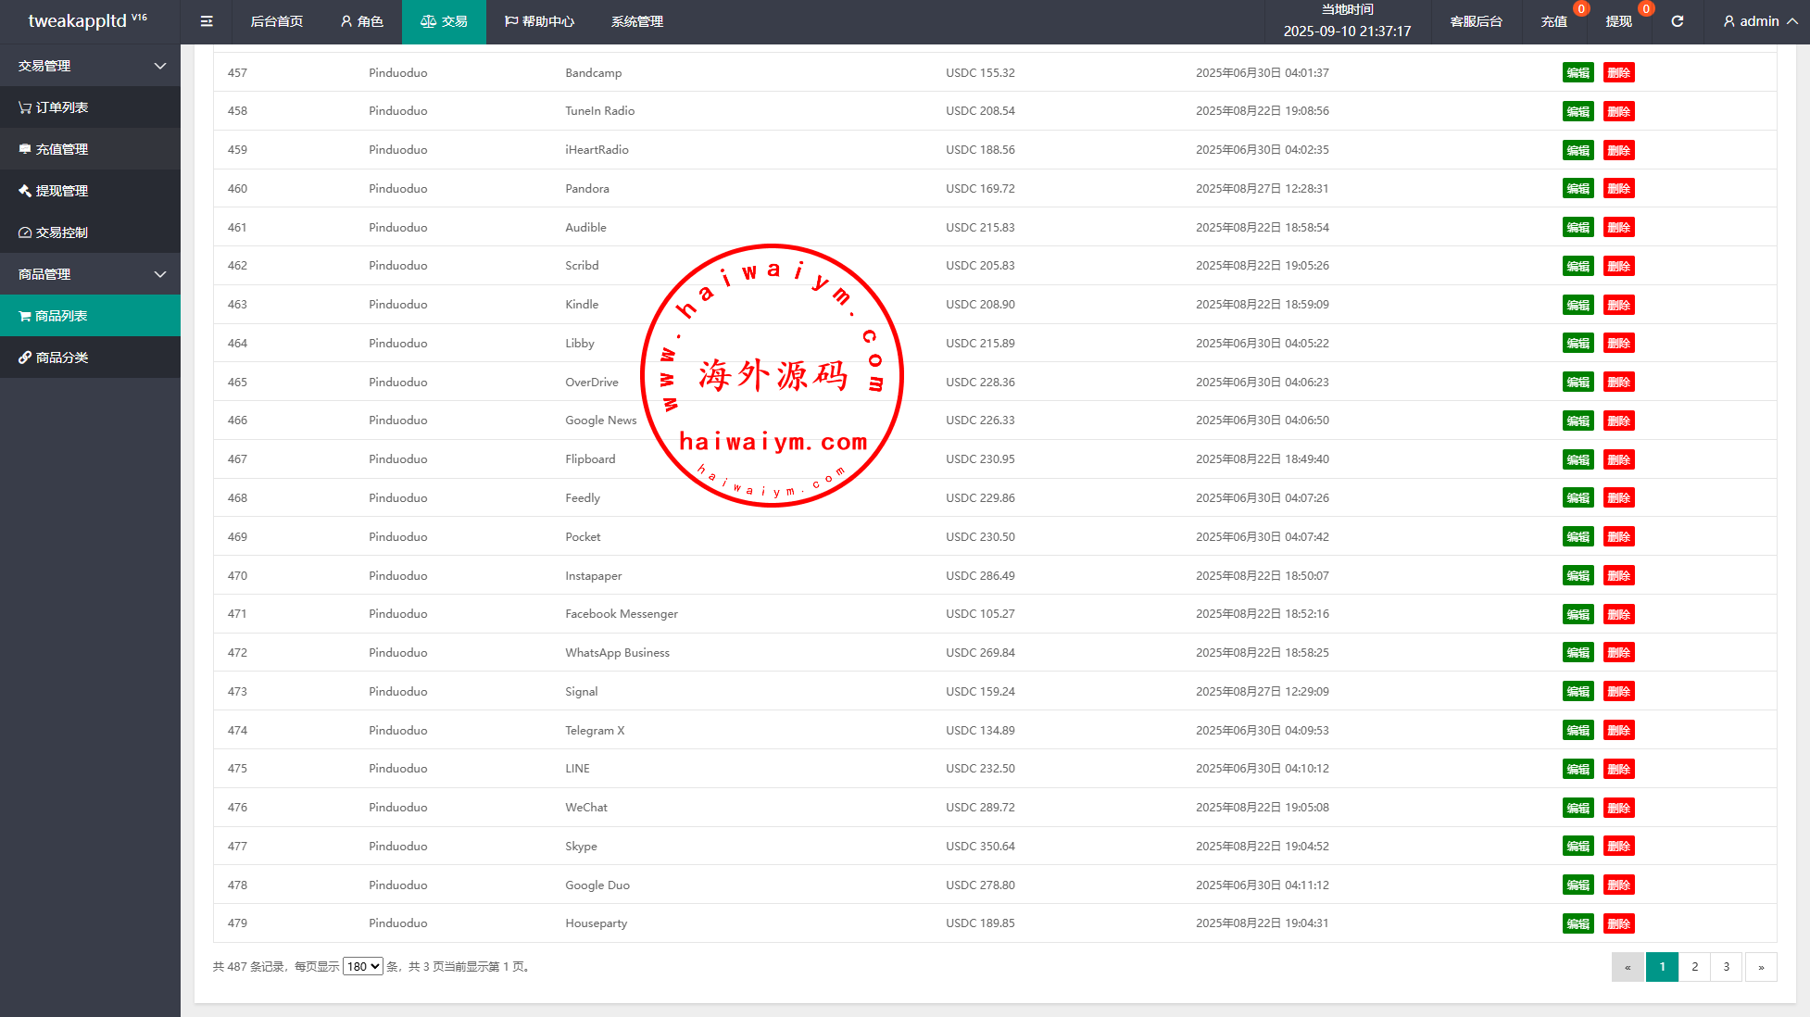Click the next page arrow button
The height and width of the screenshot is (1017, 1810).
(x=1760, y=966)
